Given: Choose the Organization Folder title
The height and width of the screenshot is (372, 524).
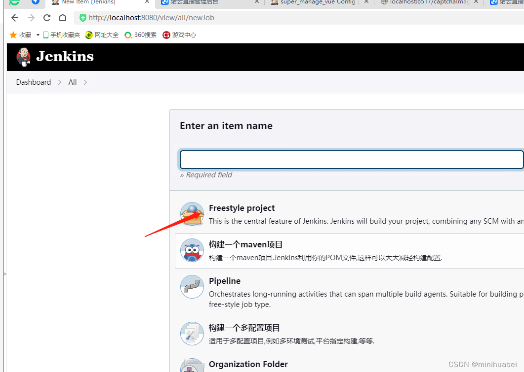Looking at the screenshot, I should 248,364.
